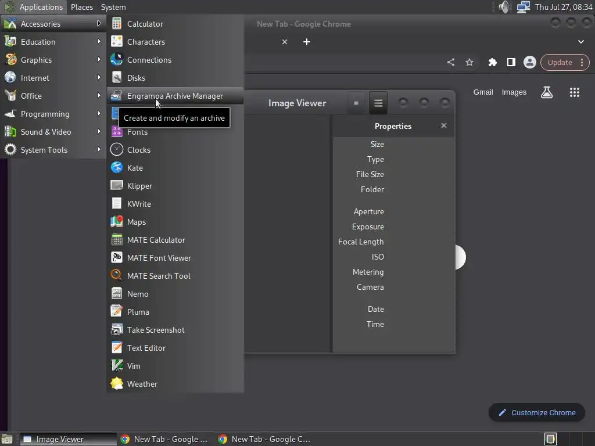Open the Image Viewer hamburger menu
Screen dimensions: 595x446
[378, 103]
